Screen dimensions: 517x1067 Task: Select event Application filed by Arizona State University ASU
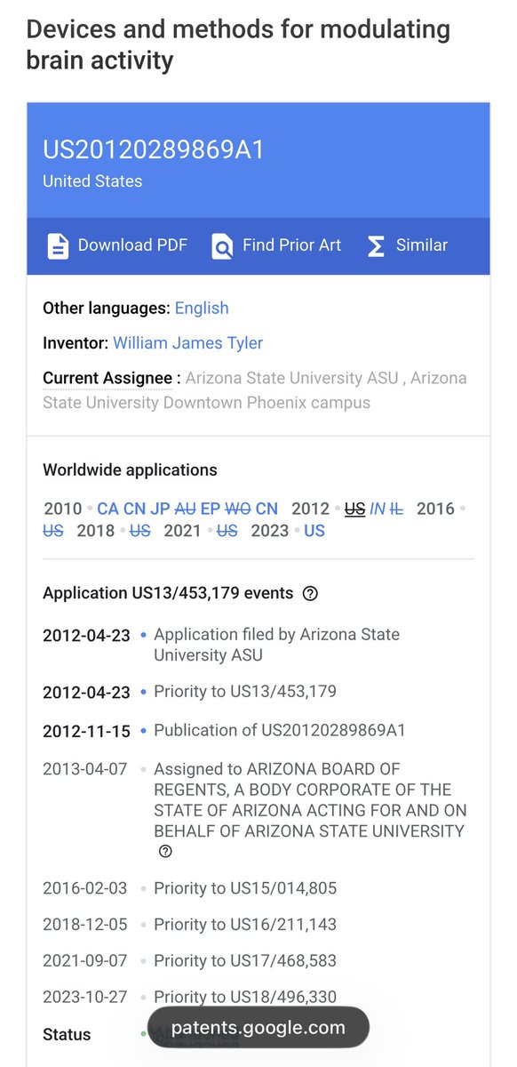click(x=276, y=646)
